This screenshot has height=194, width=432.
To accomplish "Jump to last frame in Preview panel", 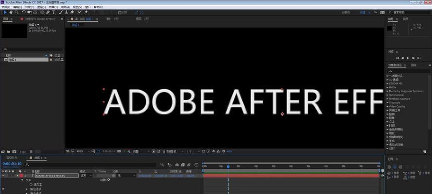I will [x=419, y=58].
